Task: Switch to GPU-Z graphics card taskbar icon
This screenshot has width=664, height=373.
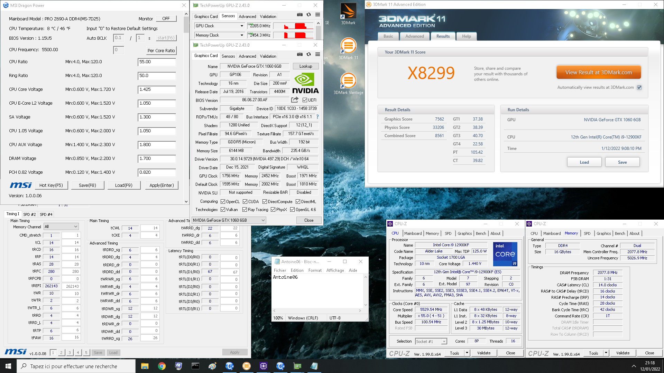Action: (x=297, y=366)
